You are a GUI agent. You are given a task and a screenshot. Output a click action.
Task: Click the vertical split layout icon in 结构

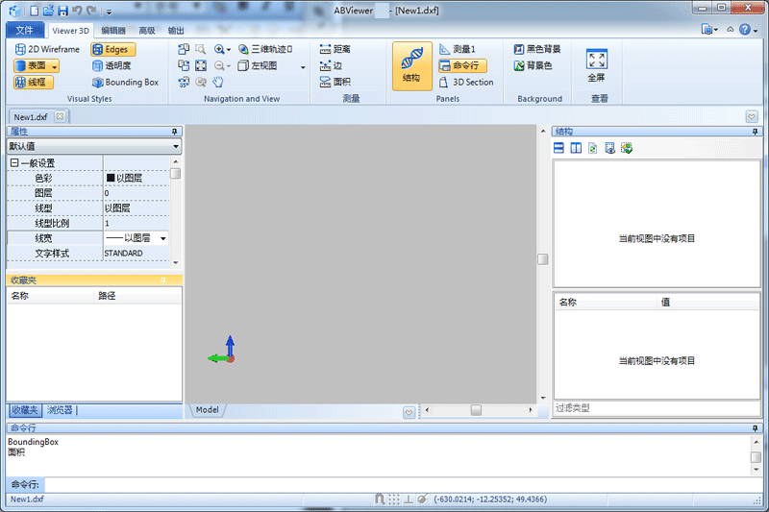click(576, 148)
